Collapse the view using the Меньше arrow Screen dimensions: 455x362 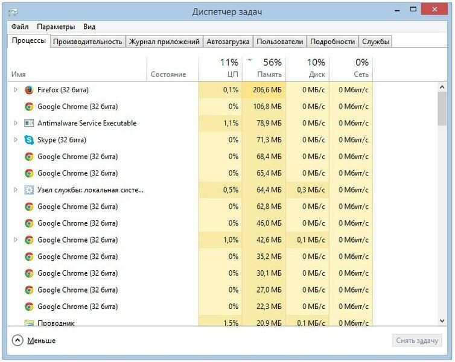17,340
